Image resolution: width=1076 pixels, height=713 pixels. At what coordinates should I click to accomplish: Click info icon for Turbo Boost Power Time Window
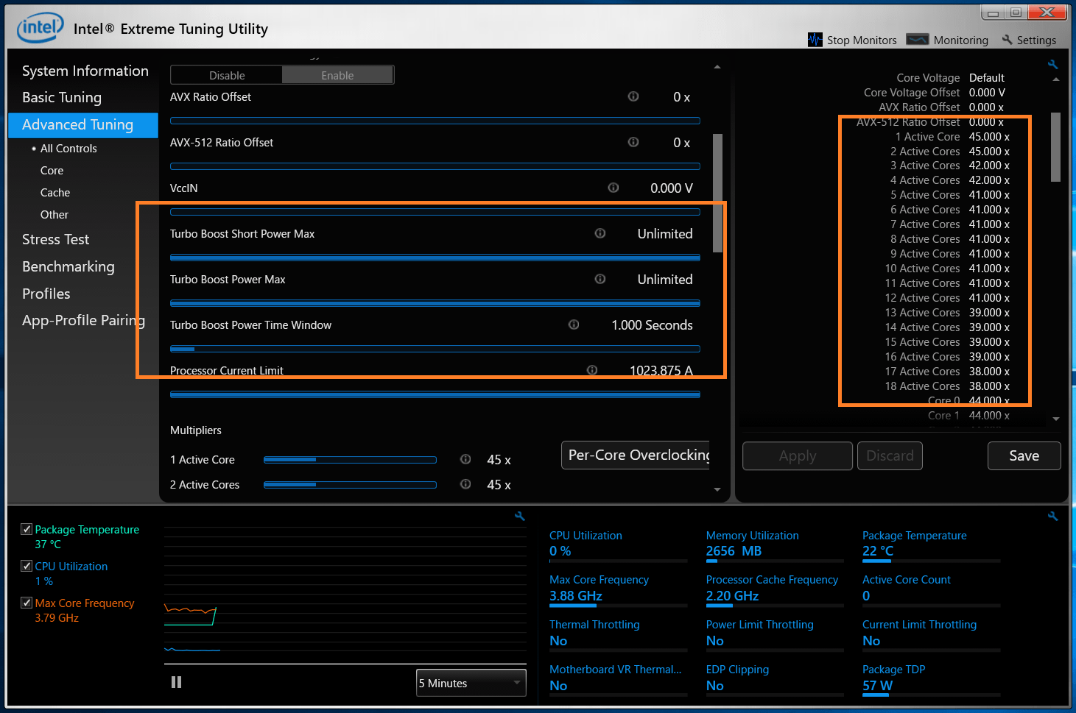[x=574, y=324]
